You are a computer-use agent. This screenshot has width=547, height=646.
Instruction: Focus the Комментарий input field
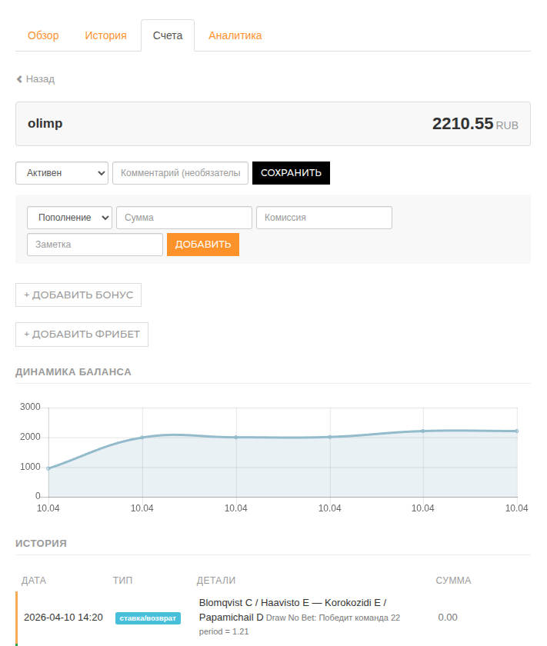180,173
